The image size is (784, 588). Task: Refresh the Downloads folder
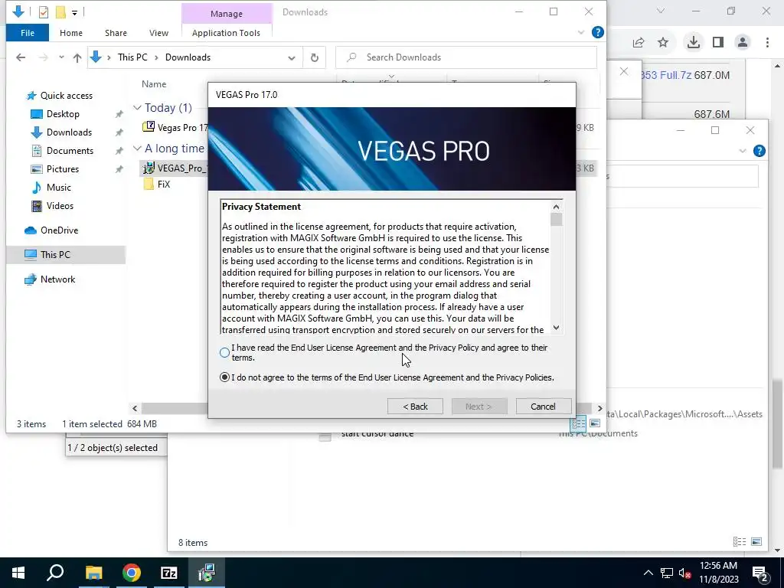(x=315, y=57)
